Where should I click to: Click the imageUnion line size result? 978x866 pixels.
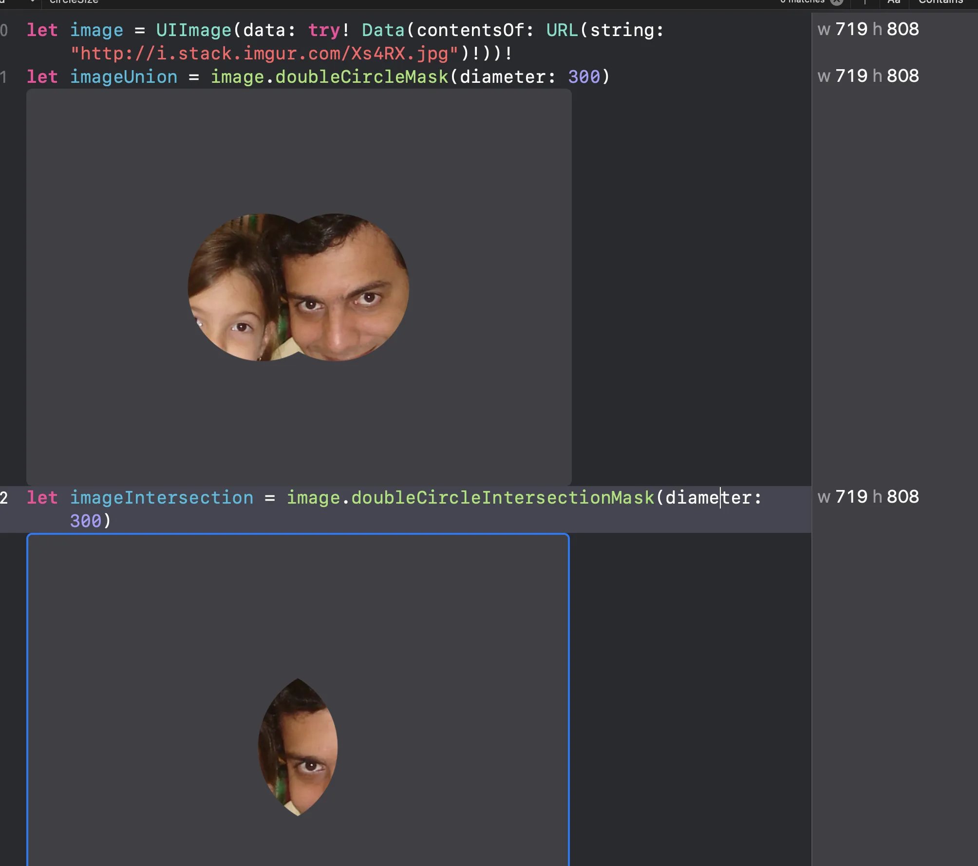[x=868, y=76]
